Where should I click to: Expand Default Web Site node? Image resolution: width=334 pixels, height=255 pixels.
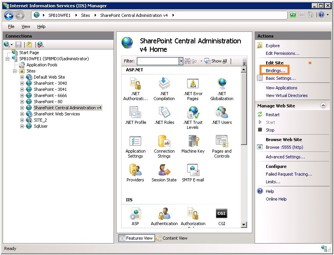coord(22,77)
